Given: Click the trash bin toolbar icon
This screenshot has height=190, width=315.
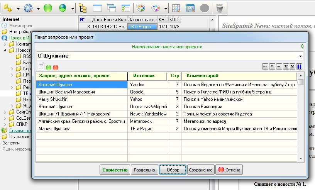Looking at the screenshot, I should [x=219, y=8].
